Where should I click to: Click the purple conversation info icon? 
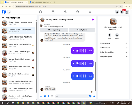click(93, 20)
